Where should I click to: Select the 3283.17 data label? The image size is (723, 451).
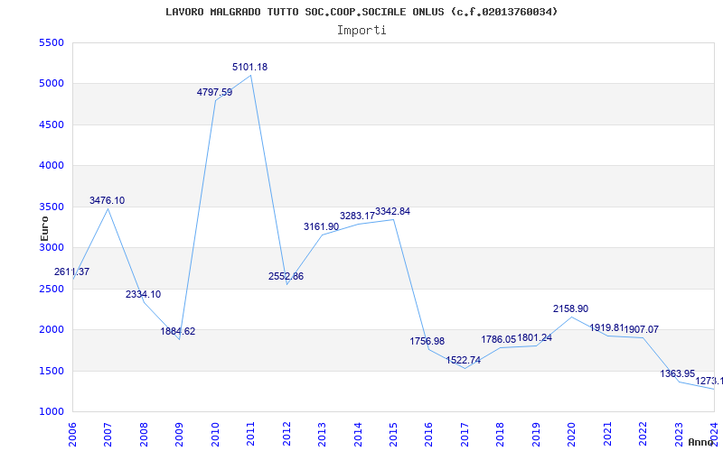click(x=357, y=216)
